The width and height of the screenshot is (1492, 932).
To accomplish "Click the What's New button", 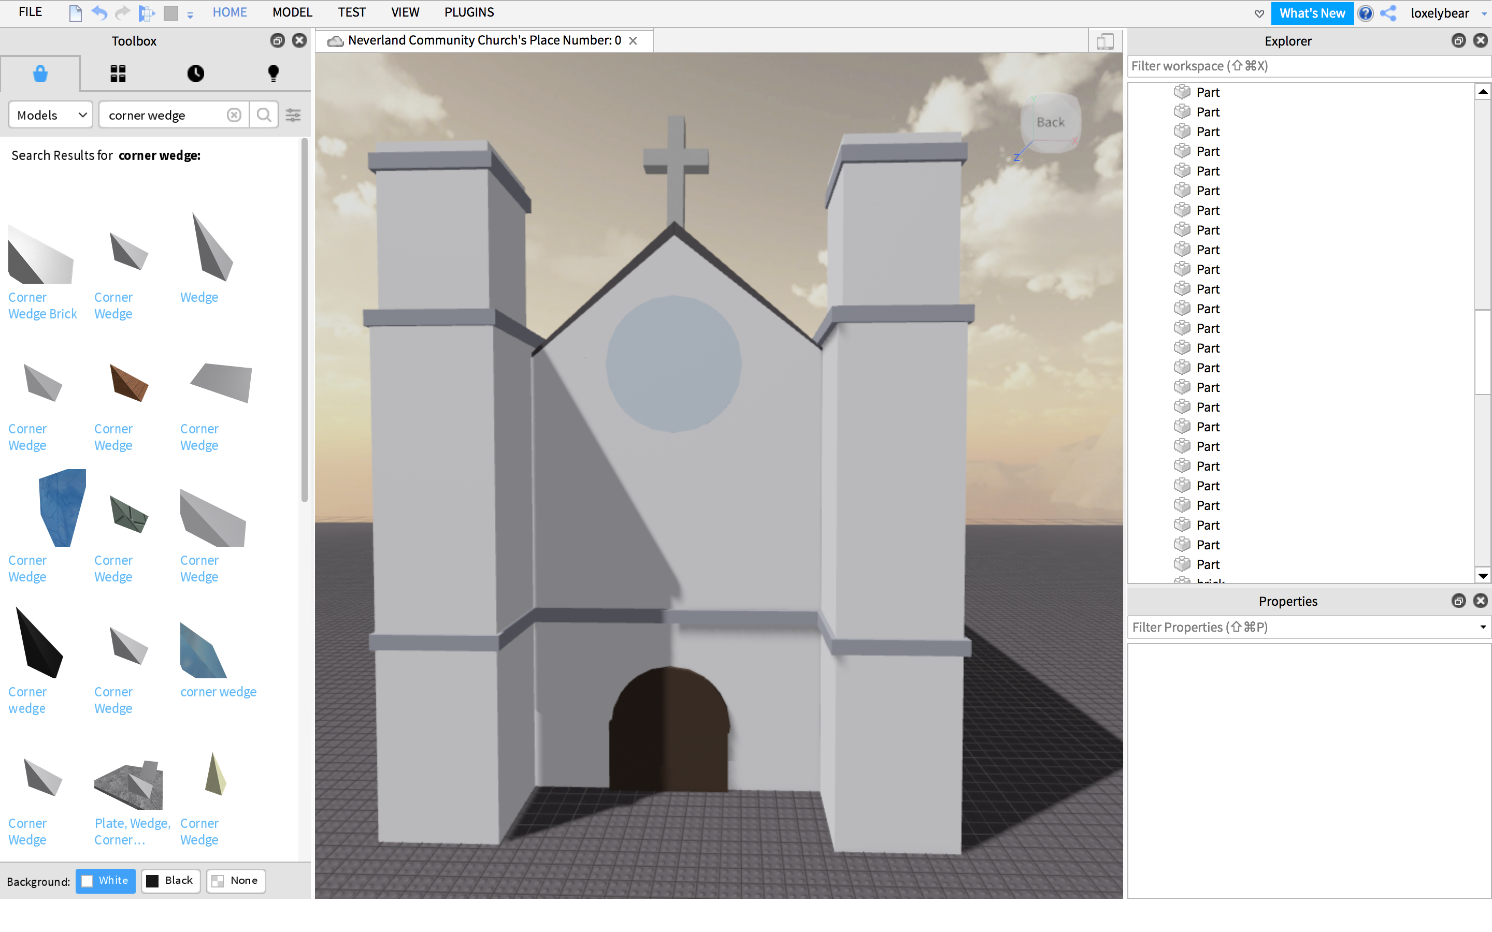I will coord(1311,13).
